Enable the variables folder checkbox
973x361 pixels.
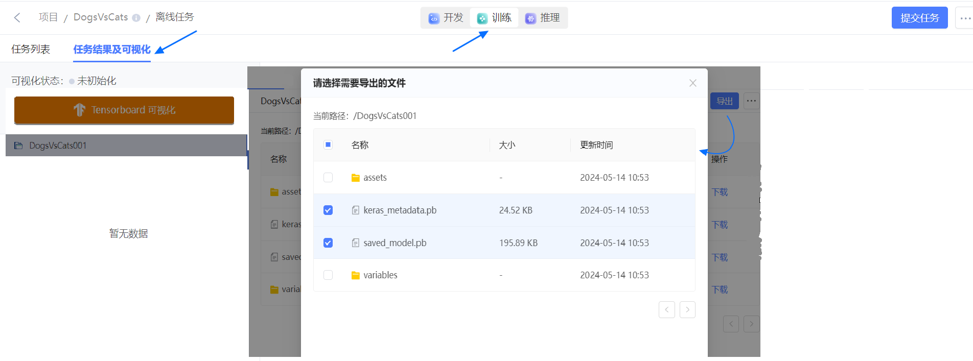[x=328, y=275]
